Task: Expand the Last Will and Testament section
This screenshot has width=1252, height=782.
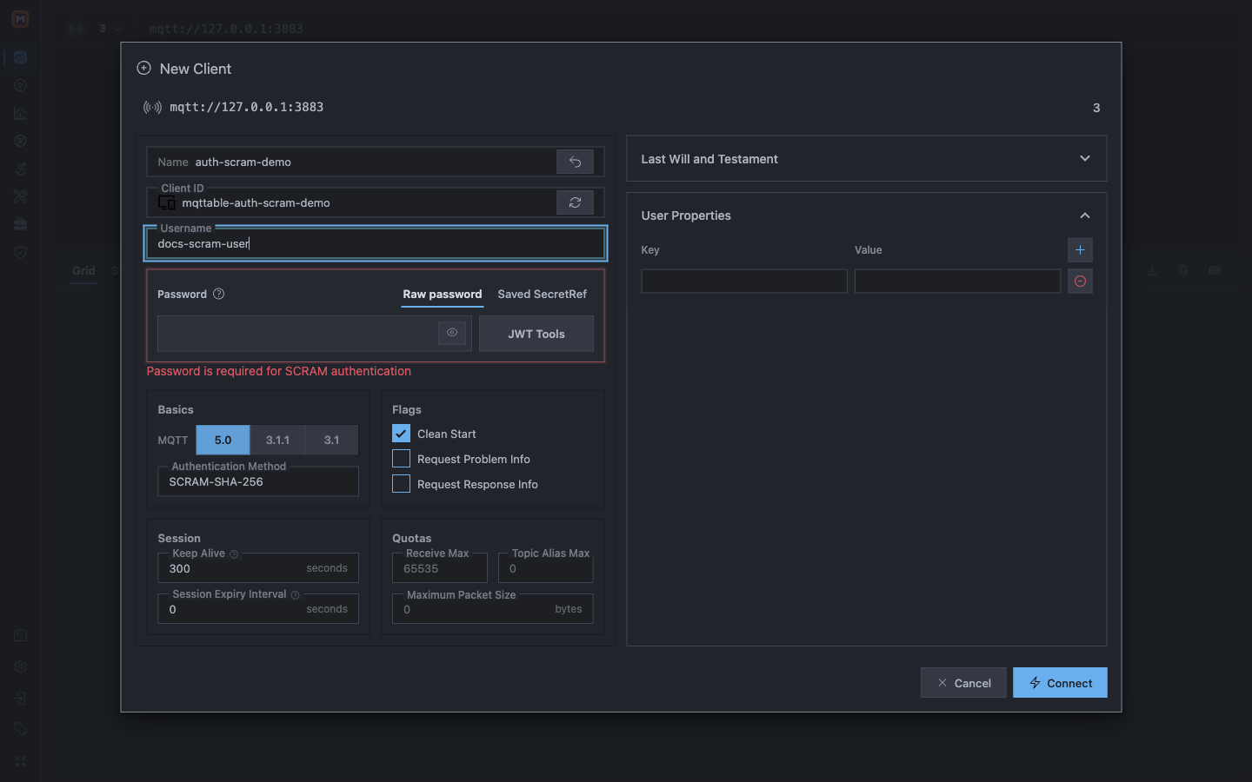Action: click(866, 158)
